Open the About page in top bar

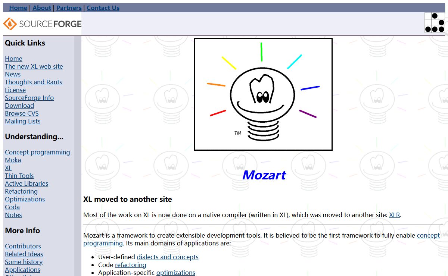coord(42,8)
